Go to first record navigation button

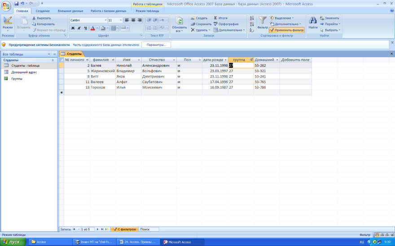pos(74,229)
